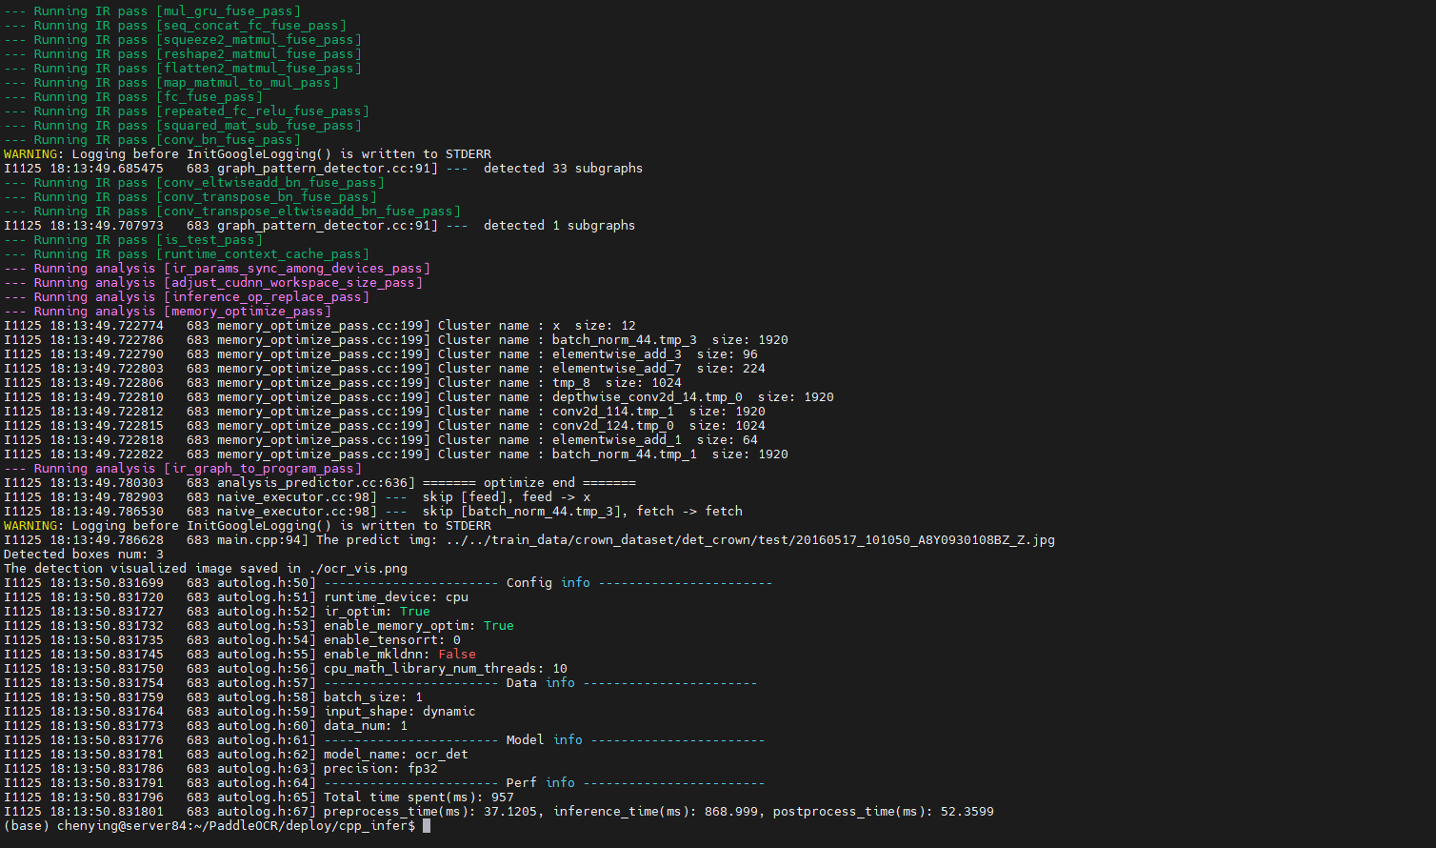The width and height of the screenshot is (1436, 848).
Task: Click the text "batch_size: 1"
Action: [373, 697]
